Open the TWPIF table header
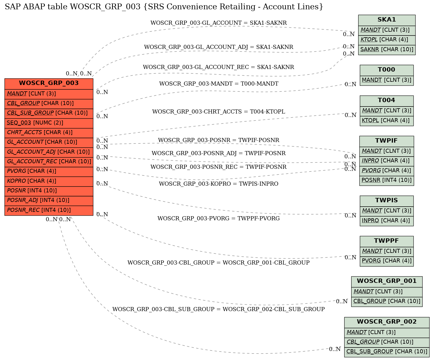Screen dimensions: 434x360 click(387, 141)
